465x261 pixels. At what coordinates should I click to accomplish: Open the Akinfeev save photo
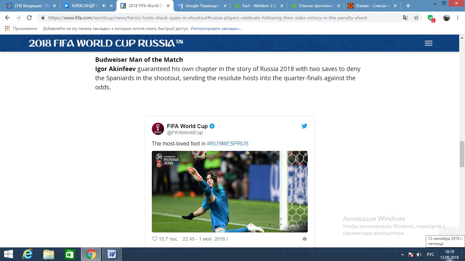[x=229, y=192]
